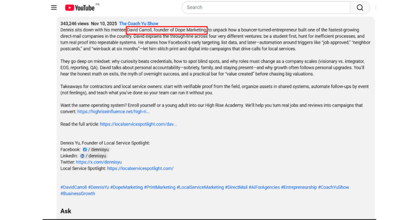Open the hamburger guide menu
419x220 pixels.
coord(54,7)
